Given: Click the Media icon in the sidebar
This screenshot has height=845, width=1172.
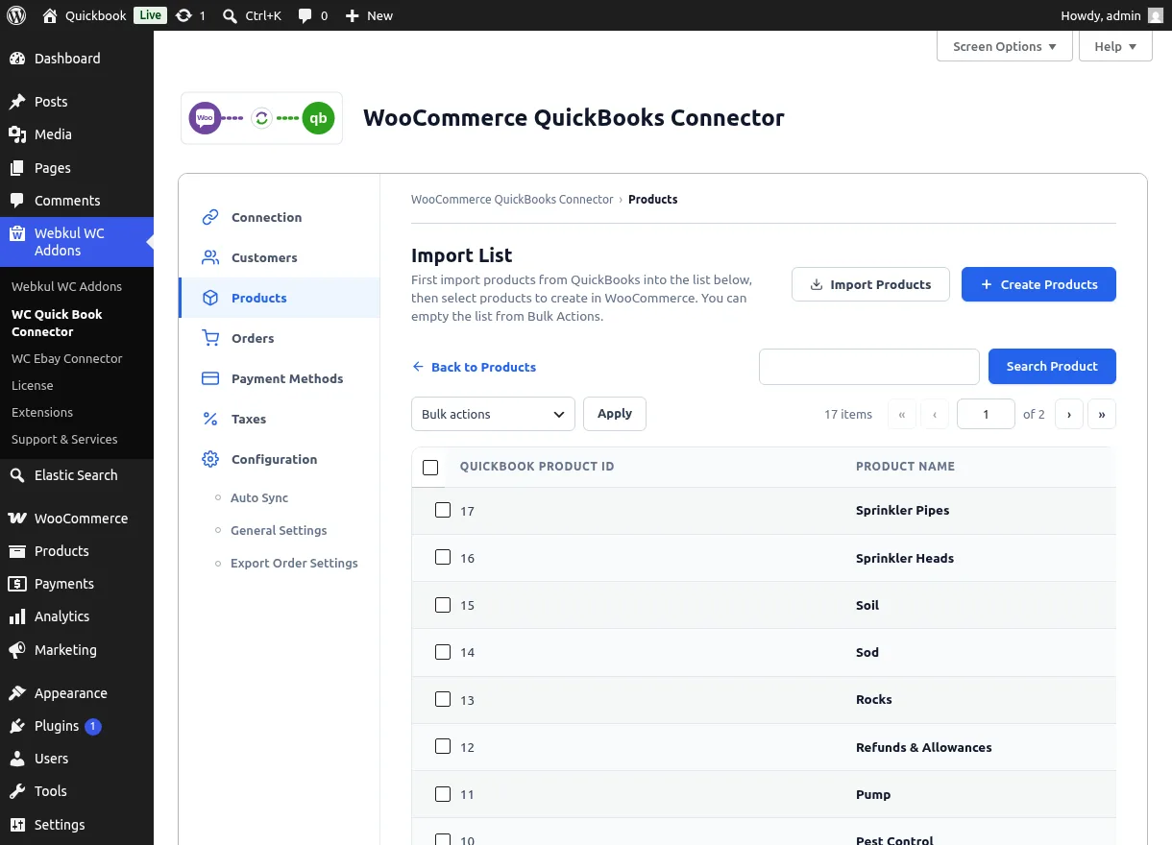Looking at the screenshot, I should point(17,134).
